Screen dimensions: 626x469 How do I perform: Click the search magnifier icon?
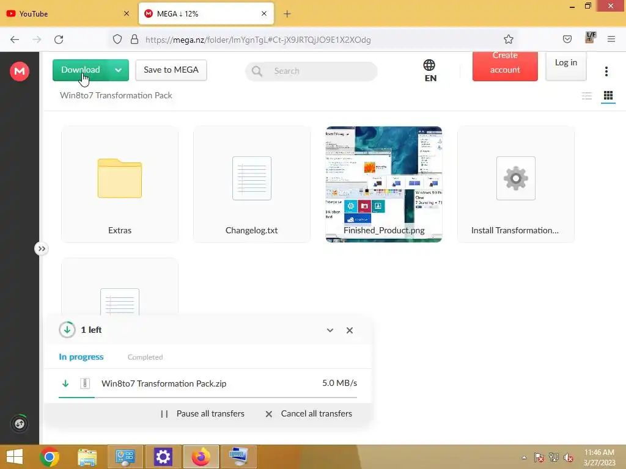click(257, 71)
